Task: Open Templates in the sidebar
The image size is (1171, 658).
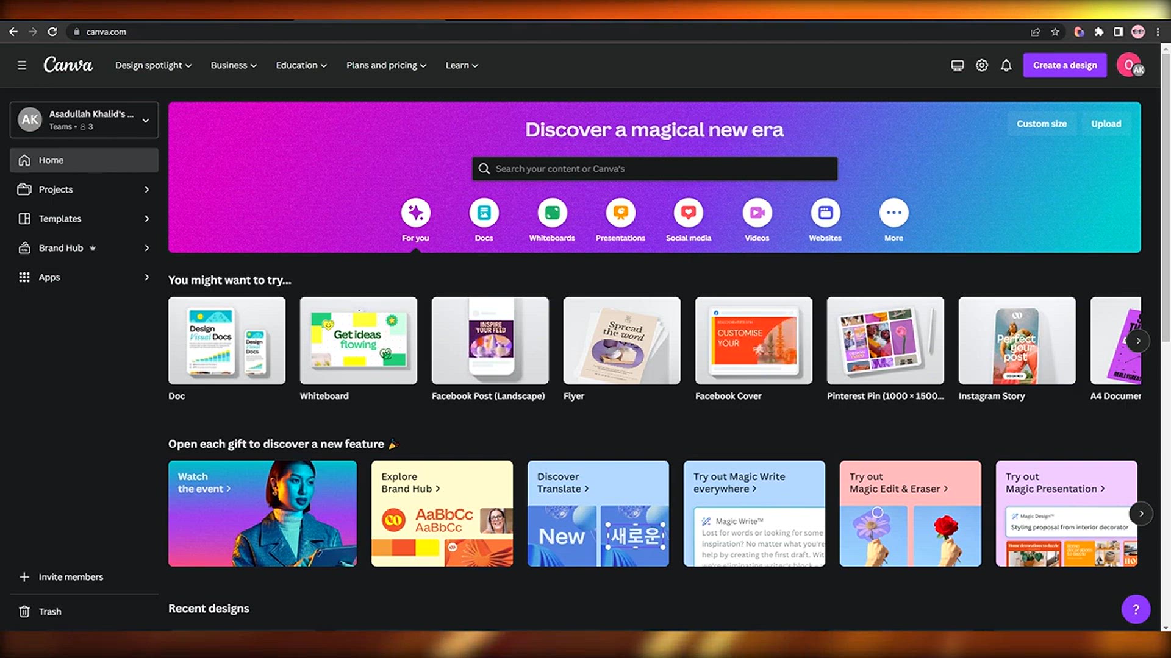Action: [x=60, y=219]
